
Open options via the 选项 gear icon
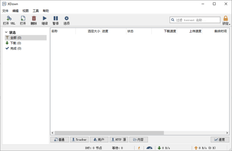click(x=67, y=21)
